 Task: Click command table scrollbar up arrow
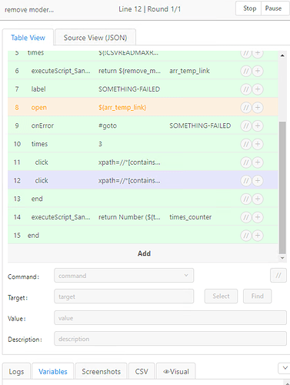pos(282,55)
